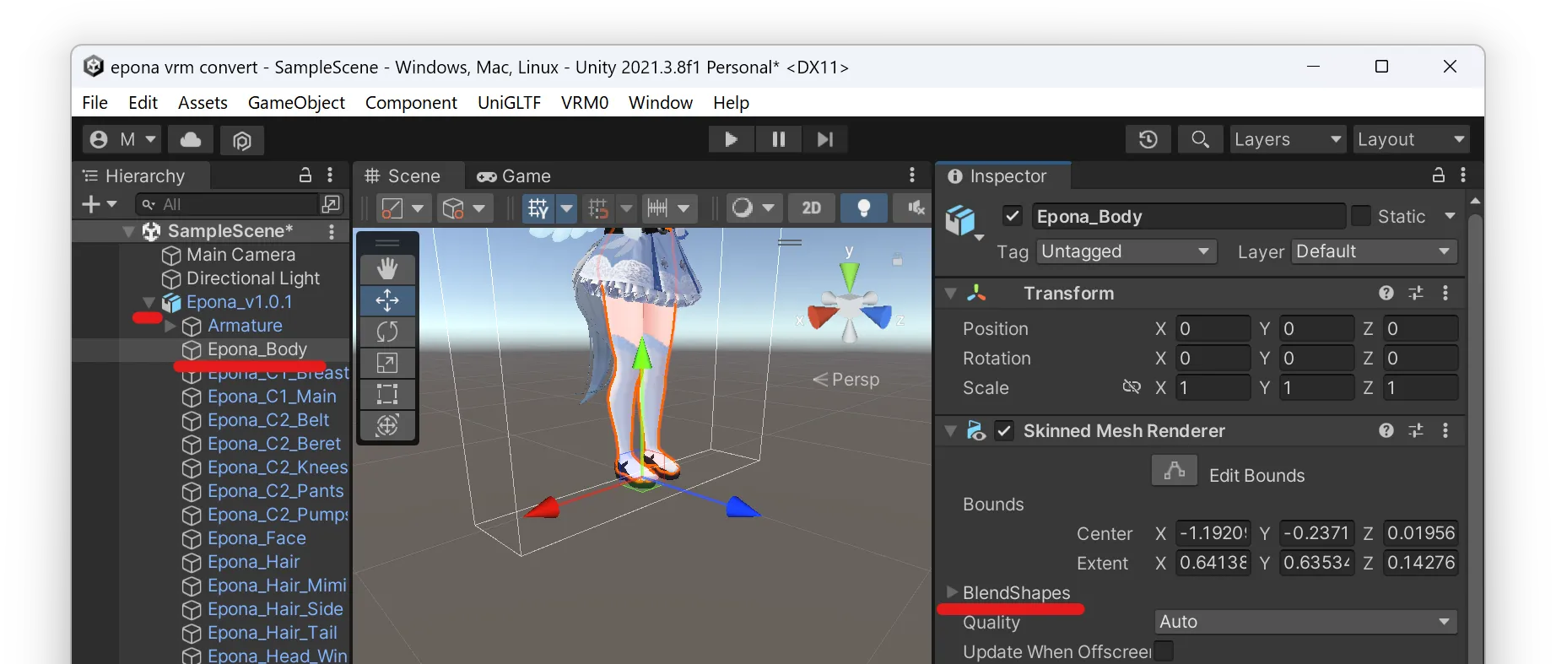This screenshot has height=664, width=1556.
Task: Toggle scene grid visibility
Action: point(538,208)
